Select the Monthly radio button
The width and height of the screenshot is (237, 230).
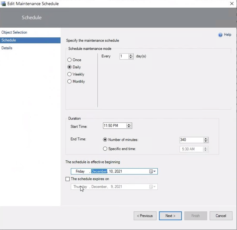pyautogui.click(x=69, y=81)
